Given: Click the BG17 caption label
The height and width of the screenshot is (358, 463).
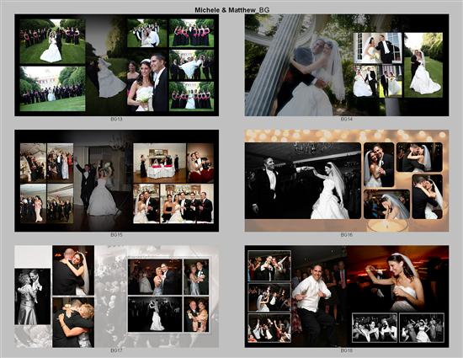Looking at the screenshot, I should coord(116,350).
